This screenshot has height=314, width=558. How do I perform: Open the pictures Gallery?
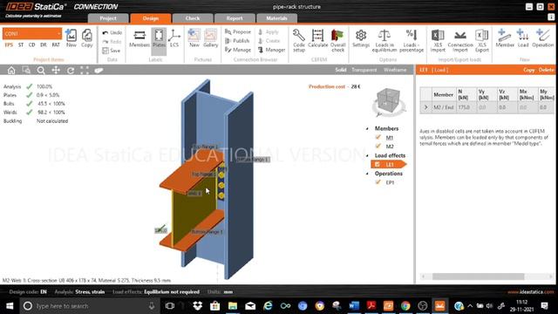click(x=210, y=38)
